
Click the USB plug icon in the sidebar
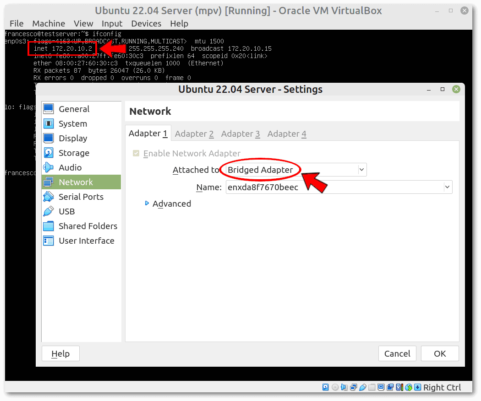(49, 211)
